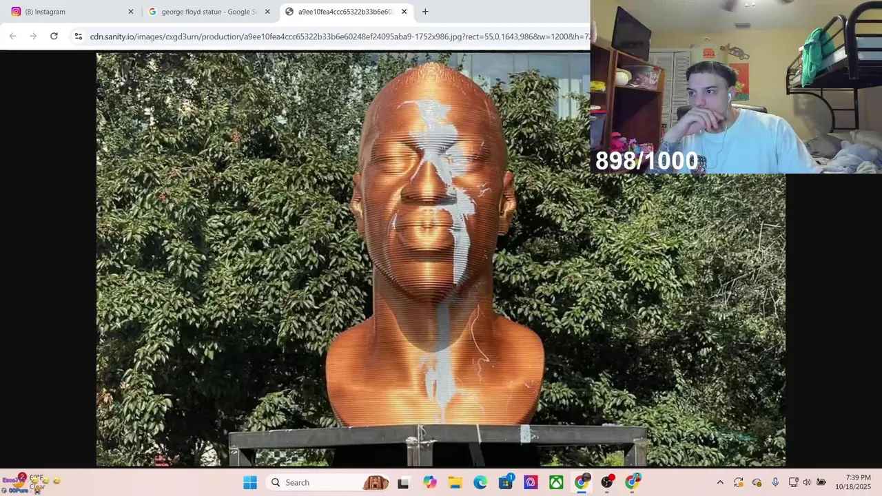
Task: Open the Xbox app from taskbar
Action: tap(556, 482)
